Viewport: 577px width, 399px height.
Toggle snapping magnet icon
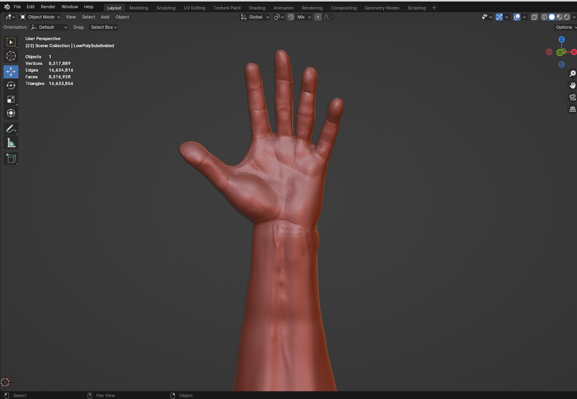[x=291, y=17]
